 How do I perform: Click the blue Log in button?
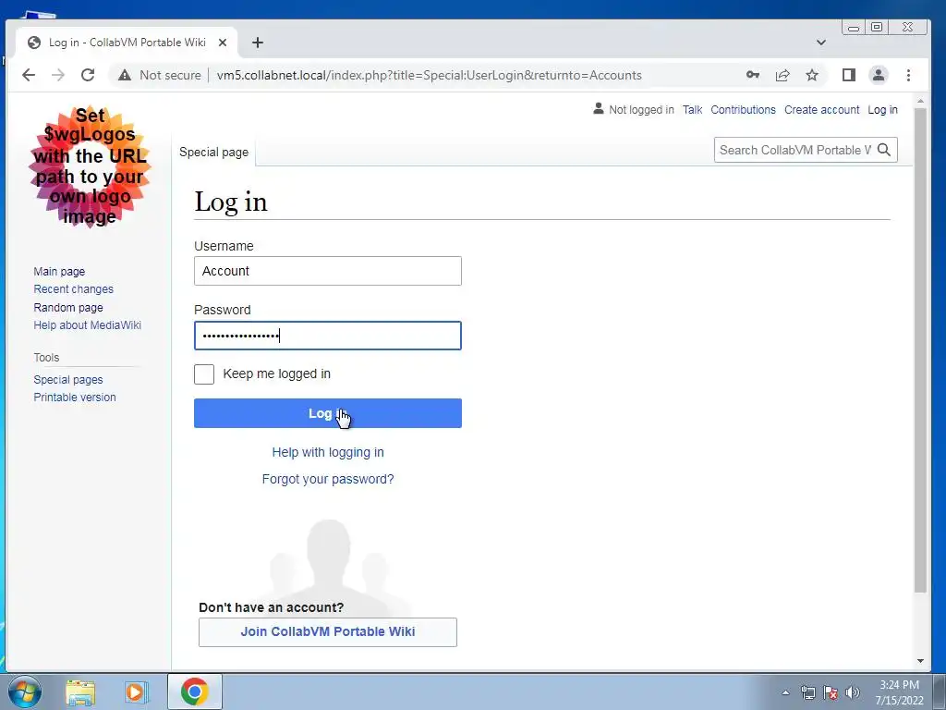(x=328, y=413)
